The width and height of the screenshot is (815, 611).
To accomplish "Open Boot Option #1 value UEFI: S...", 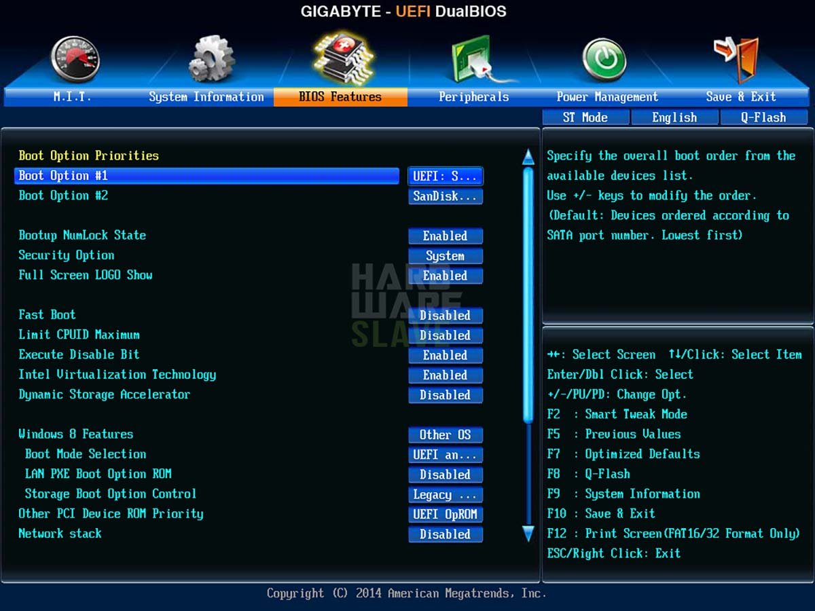I will 446,177.
